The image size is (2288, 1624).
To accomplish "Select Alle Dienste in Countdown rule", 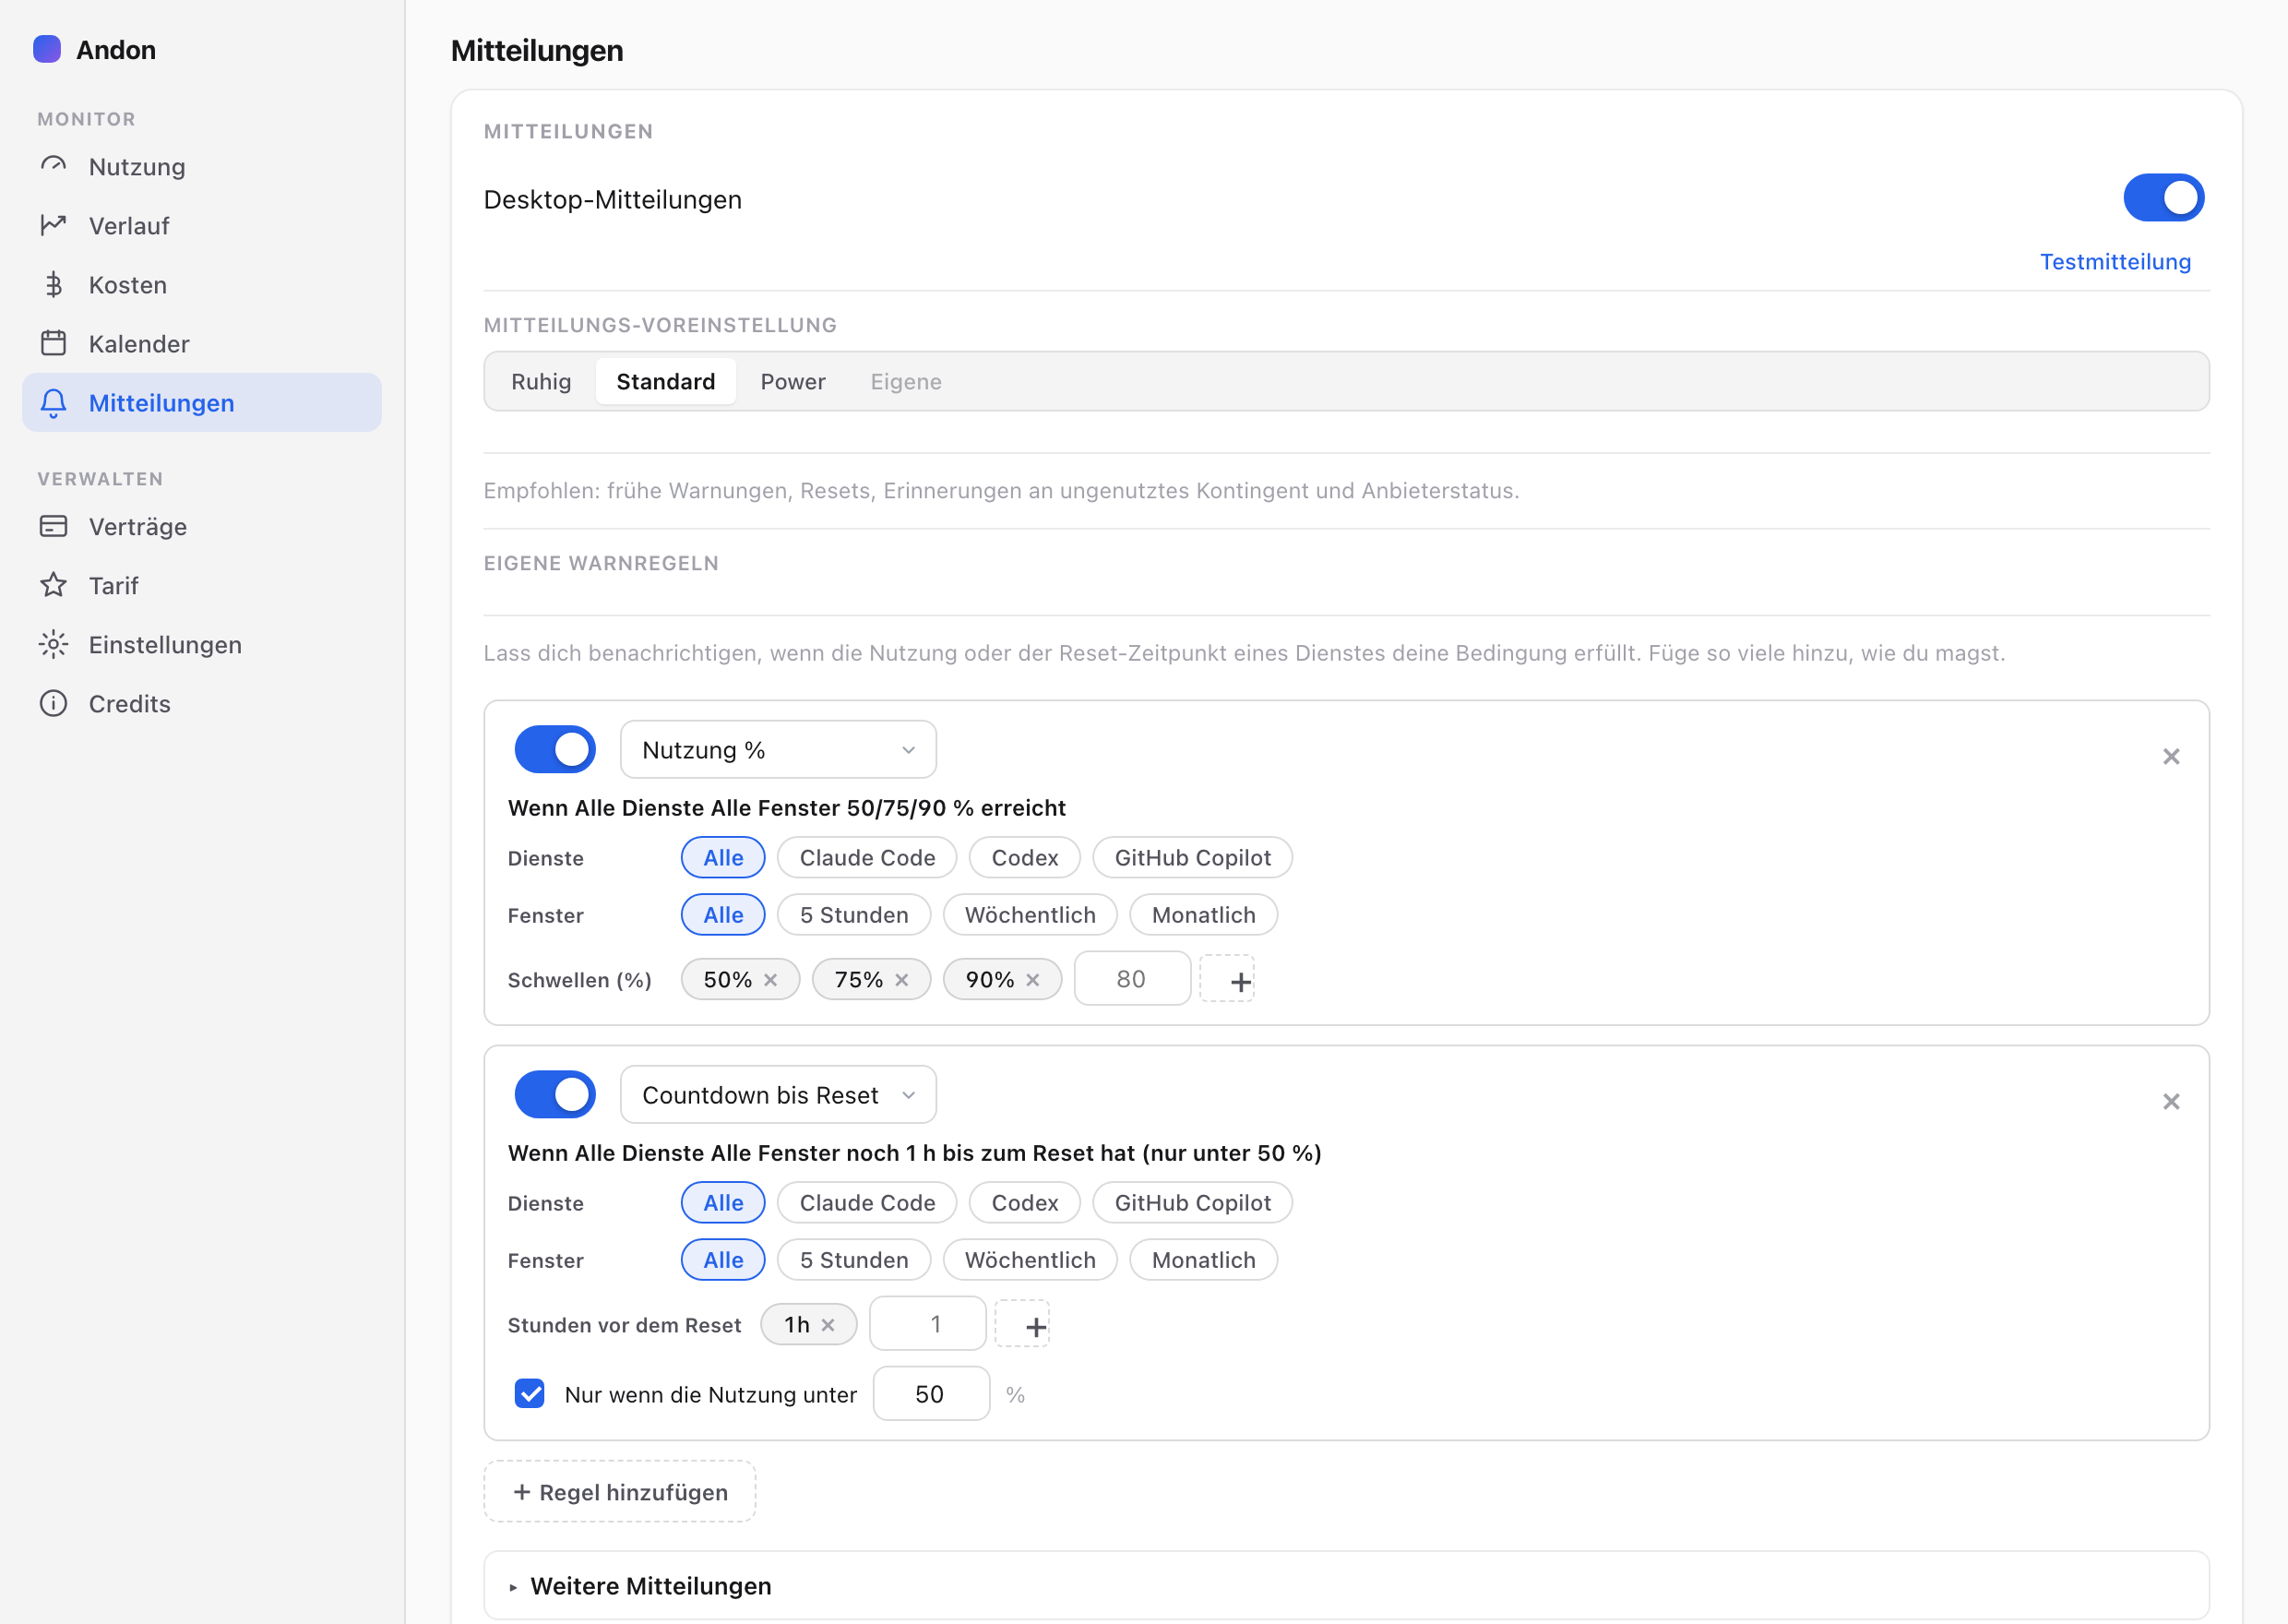I will click(x=722, y=1202).
